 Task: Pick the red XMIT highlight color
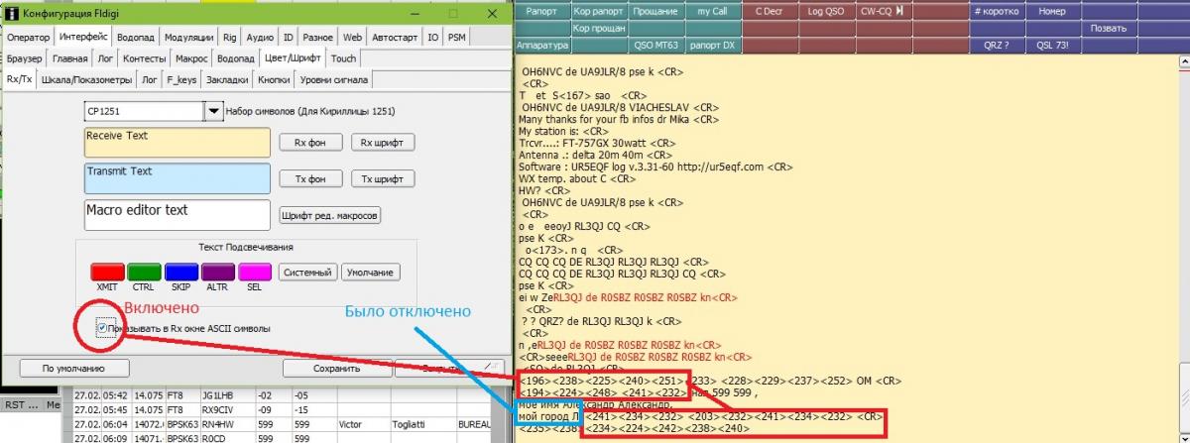pyautogui.click(x=106, y=271)
